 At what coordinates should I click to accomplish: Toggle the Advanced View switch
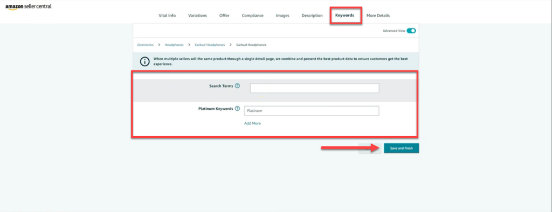411,31
